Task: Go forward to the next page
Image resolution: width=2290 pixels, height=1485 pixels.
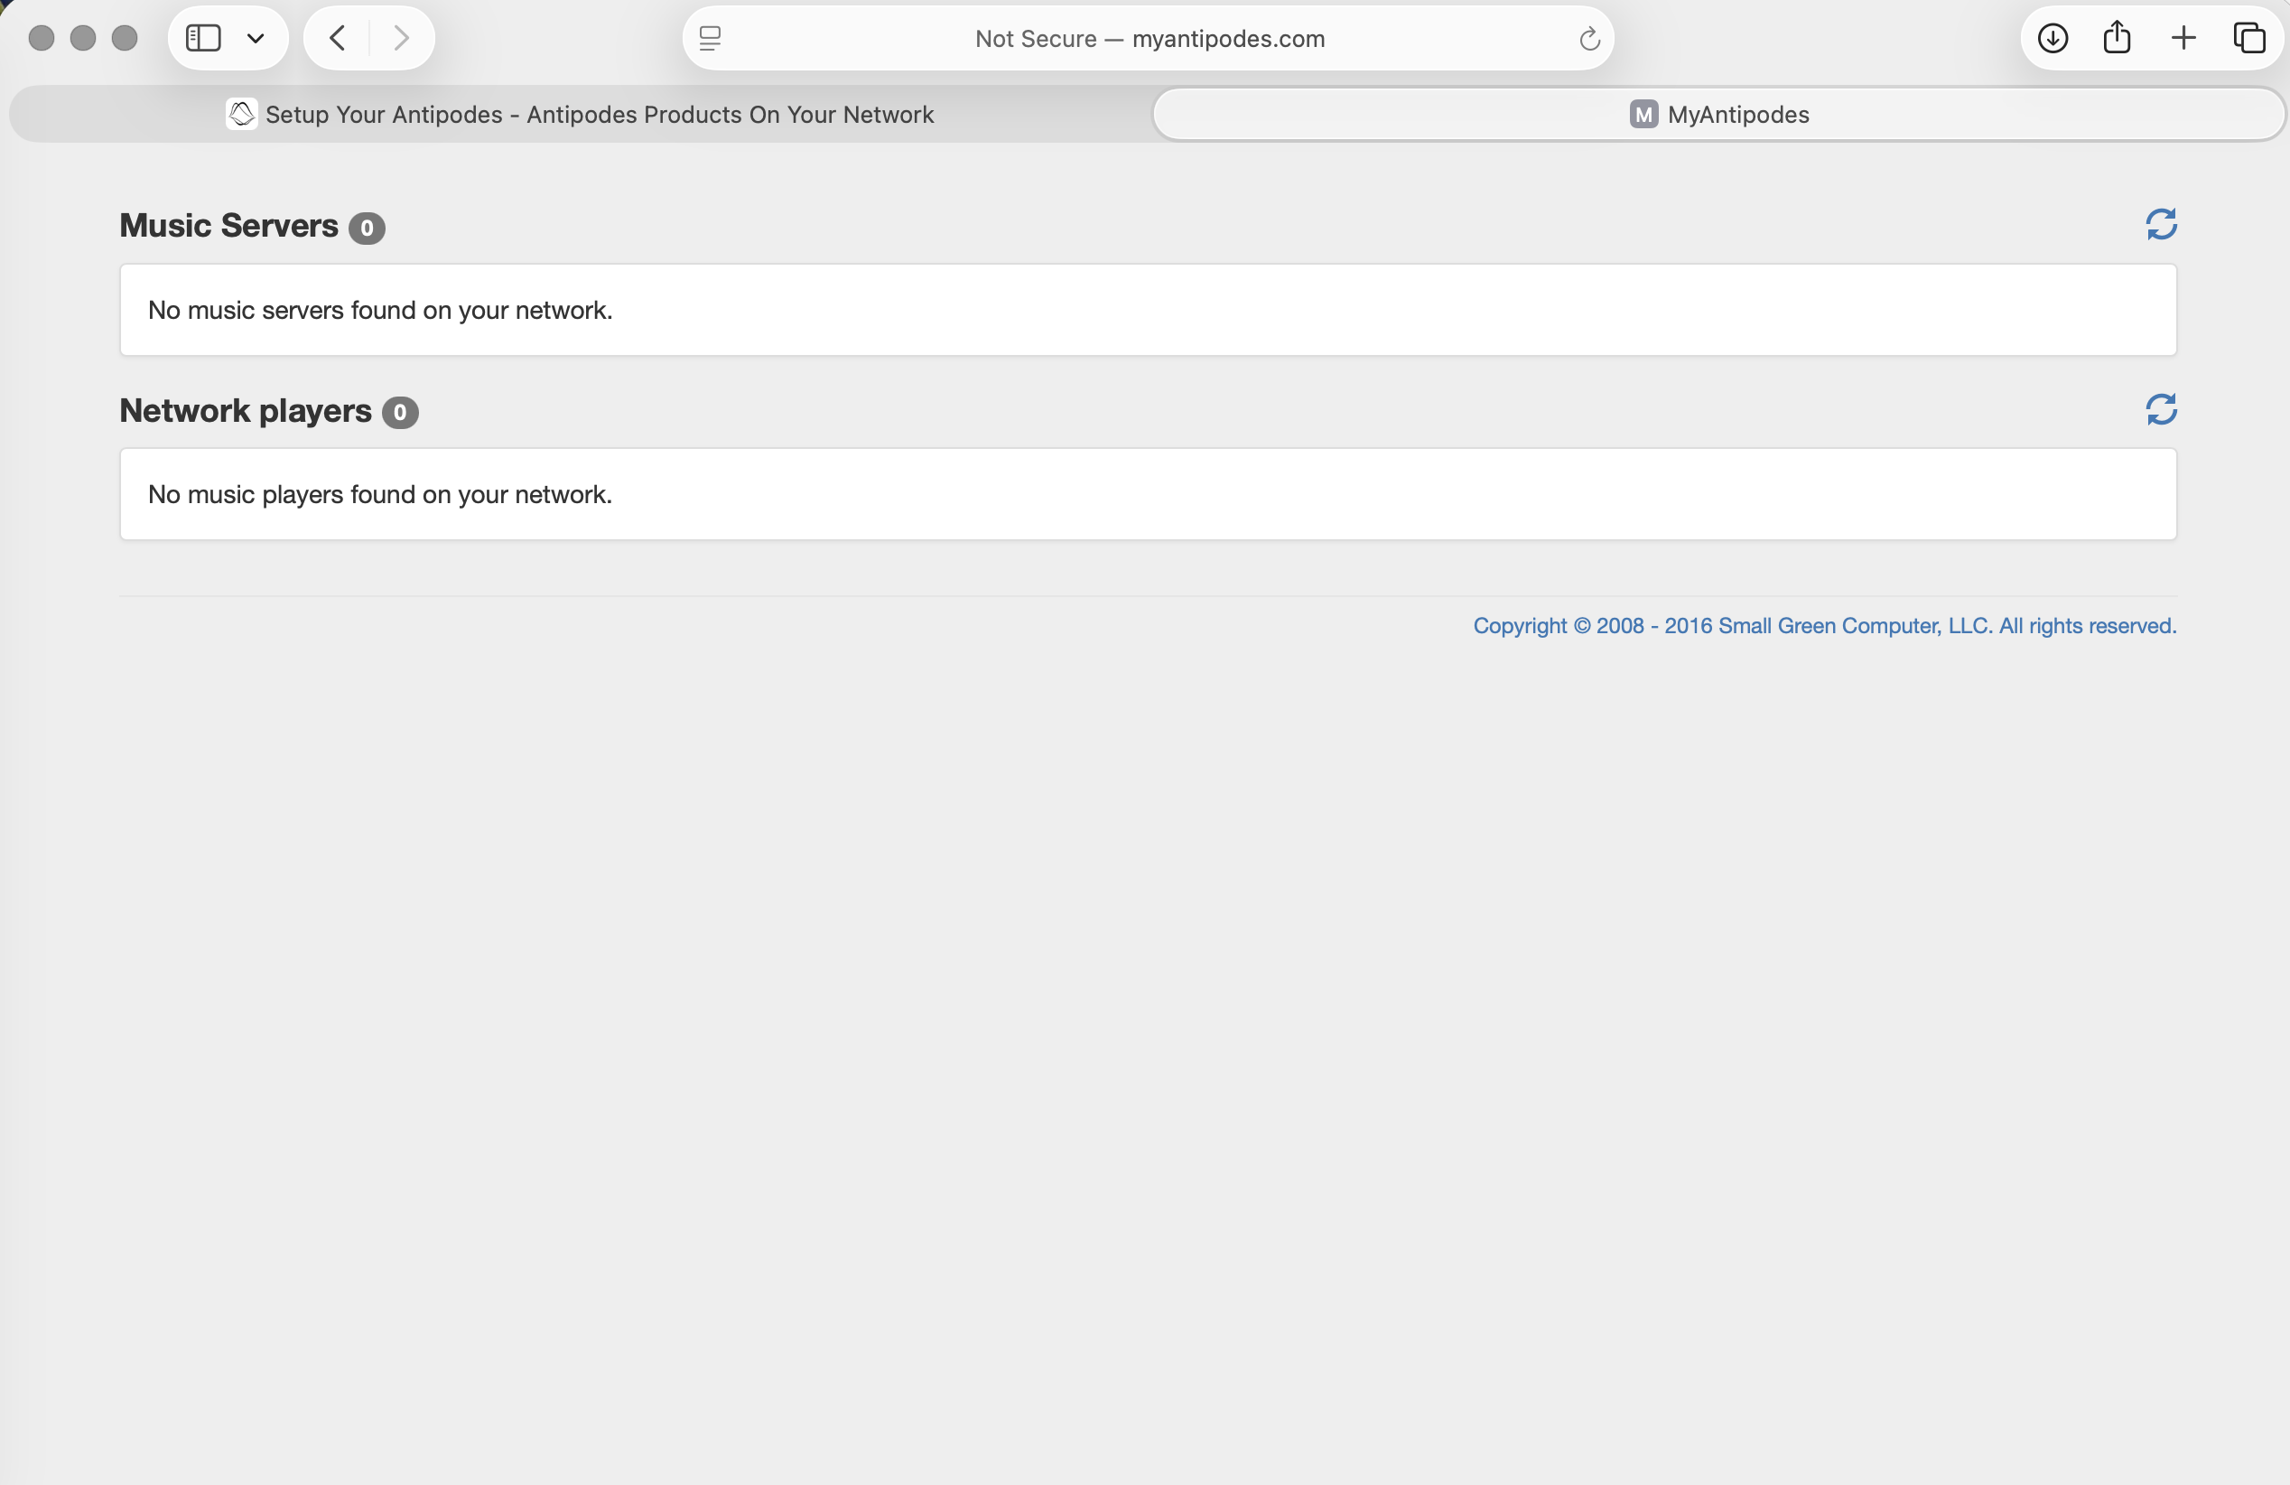Action: [x=401, y=39]
